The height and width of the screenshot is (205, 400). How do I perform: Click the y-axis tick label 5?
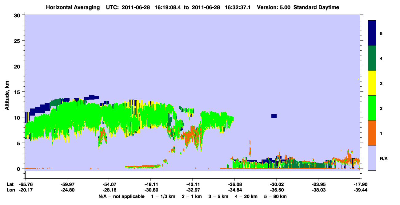[x=19, y=143]
